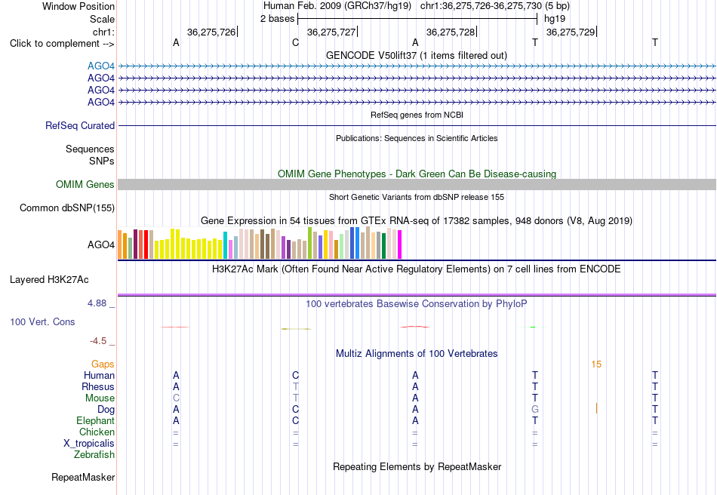The height and width of the screenshot is (495, 717).
Task: Click the 100 Vert. Cons label
Action: 42,321
